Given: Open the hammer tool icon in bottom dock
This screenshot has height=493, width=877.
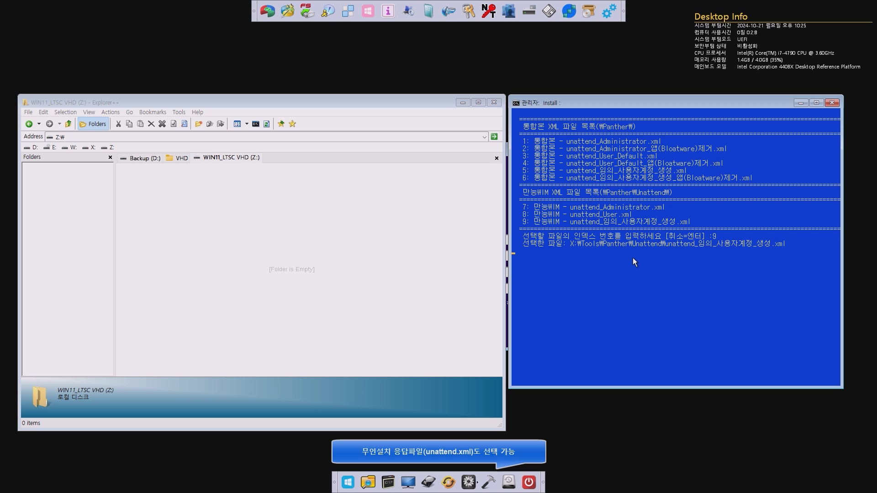Looking at the screenshot, I should point(489,482).
